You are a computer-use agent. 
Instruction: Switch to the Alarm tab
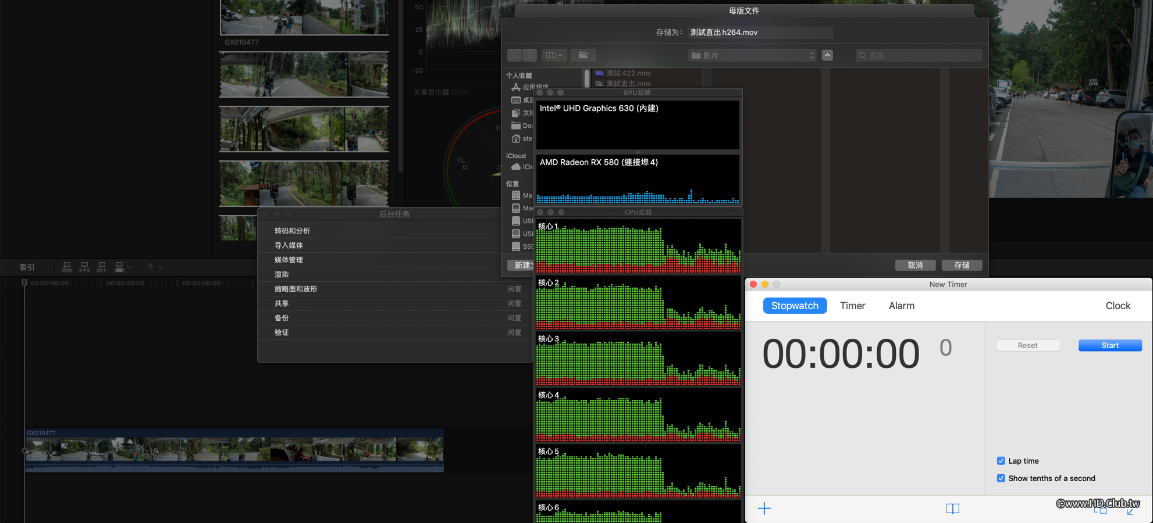tap(901, 306)
